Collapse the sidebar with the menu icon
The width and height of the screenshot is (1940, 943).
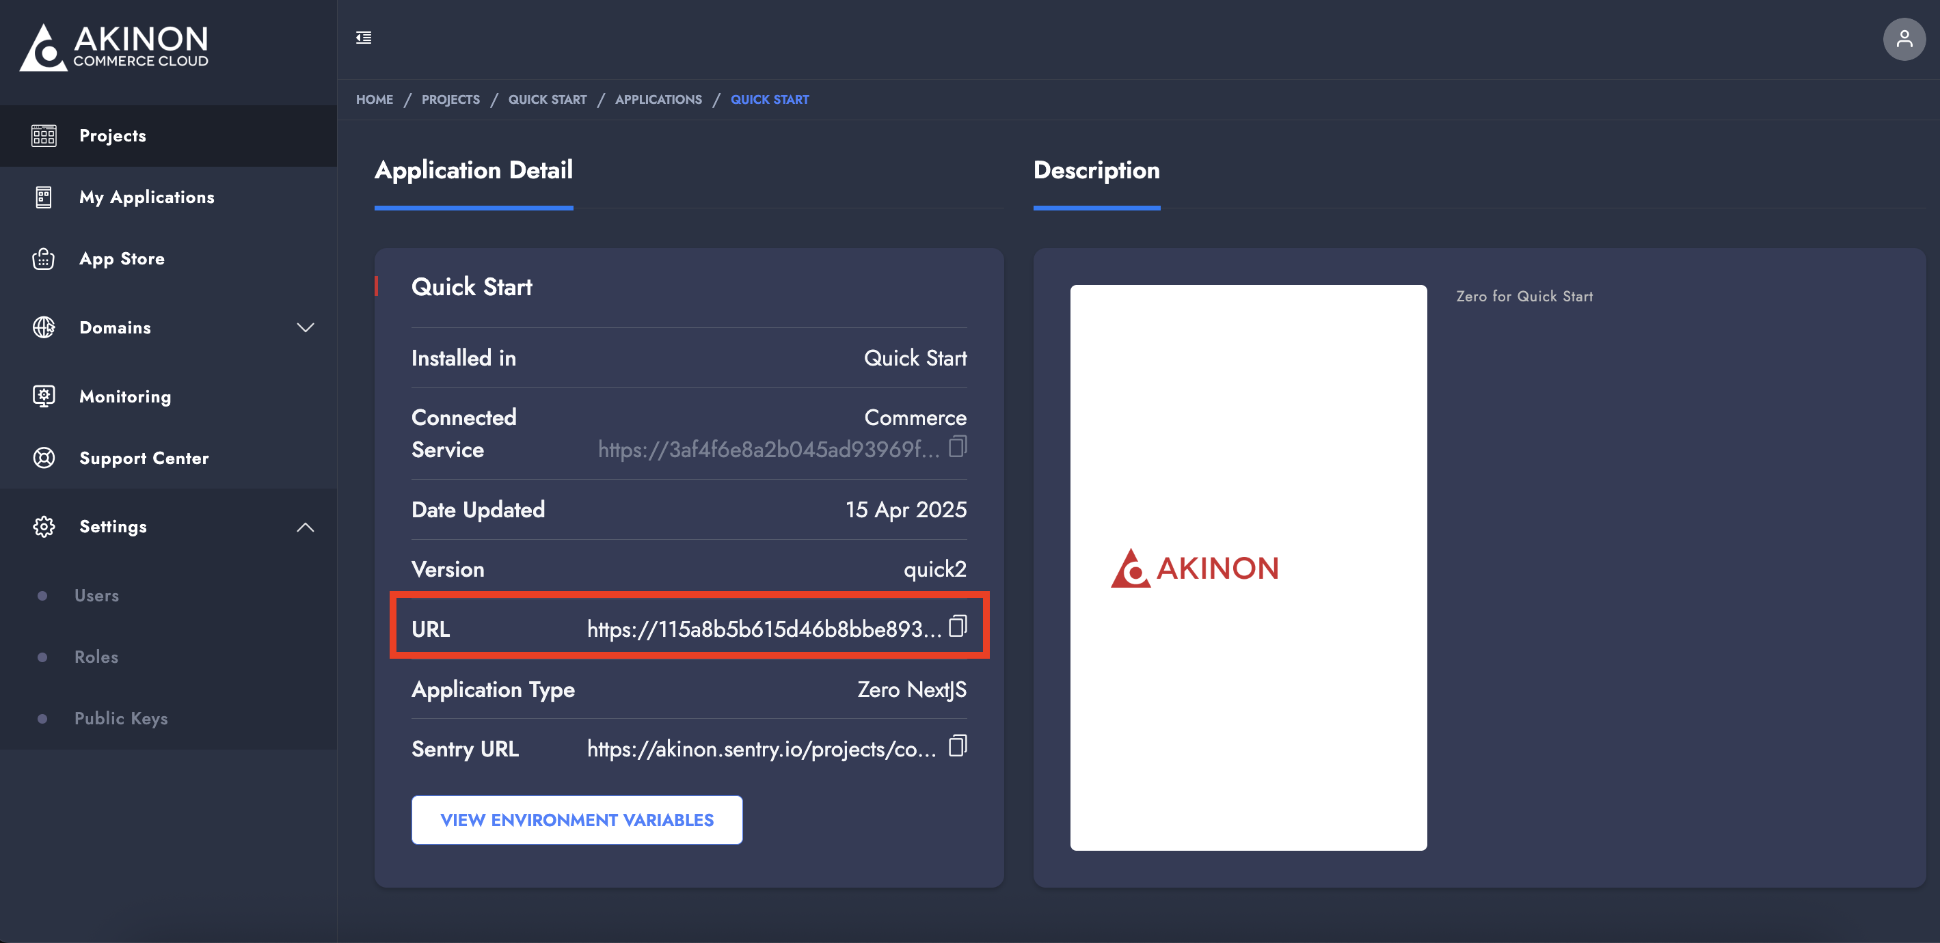click(x=364, y=38)
